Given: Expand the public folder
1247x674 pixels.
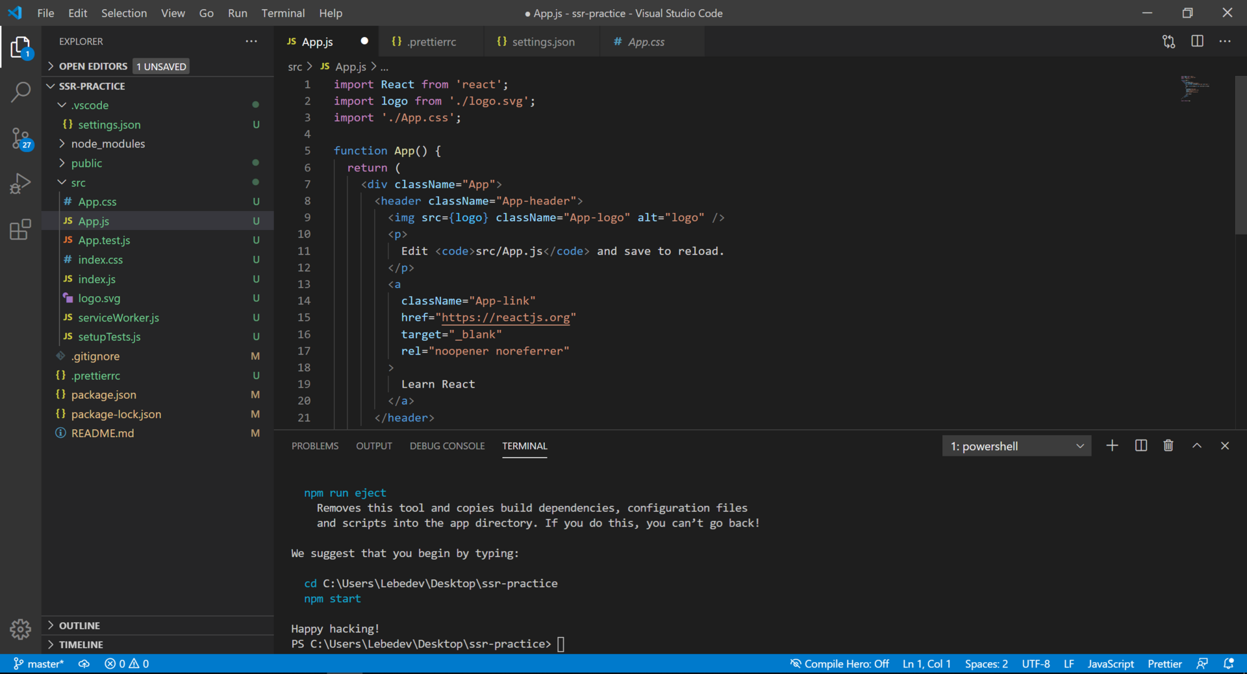Looking at the screenshot, I should point(158,163).
